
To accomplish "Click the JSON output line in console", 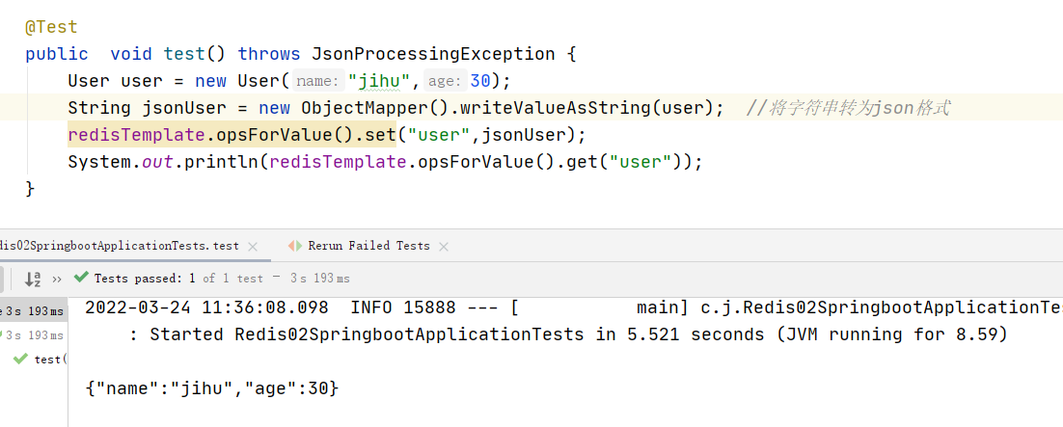I will click(212, 388).
